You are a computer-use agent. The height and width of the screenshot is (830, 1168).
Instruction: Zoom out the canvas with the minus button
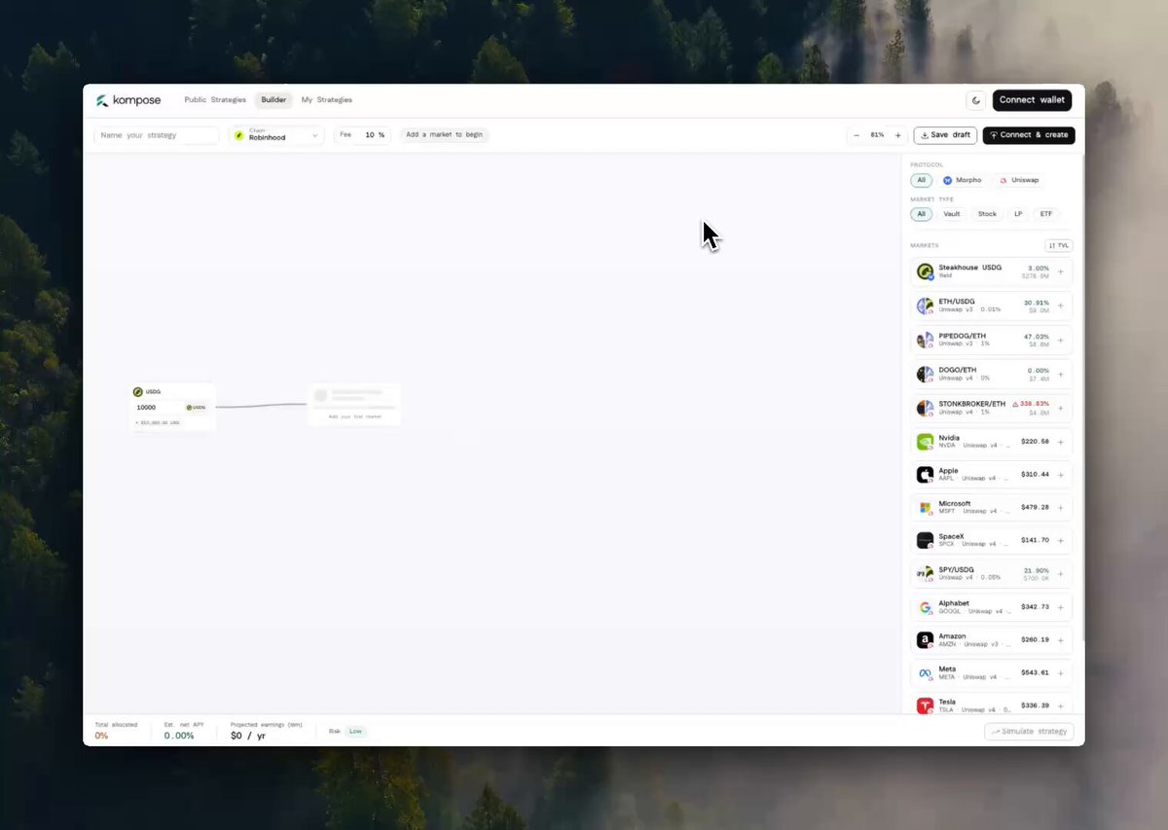pyautogui.click(x=857, y=135)
